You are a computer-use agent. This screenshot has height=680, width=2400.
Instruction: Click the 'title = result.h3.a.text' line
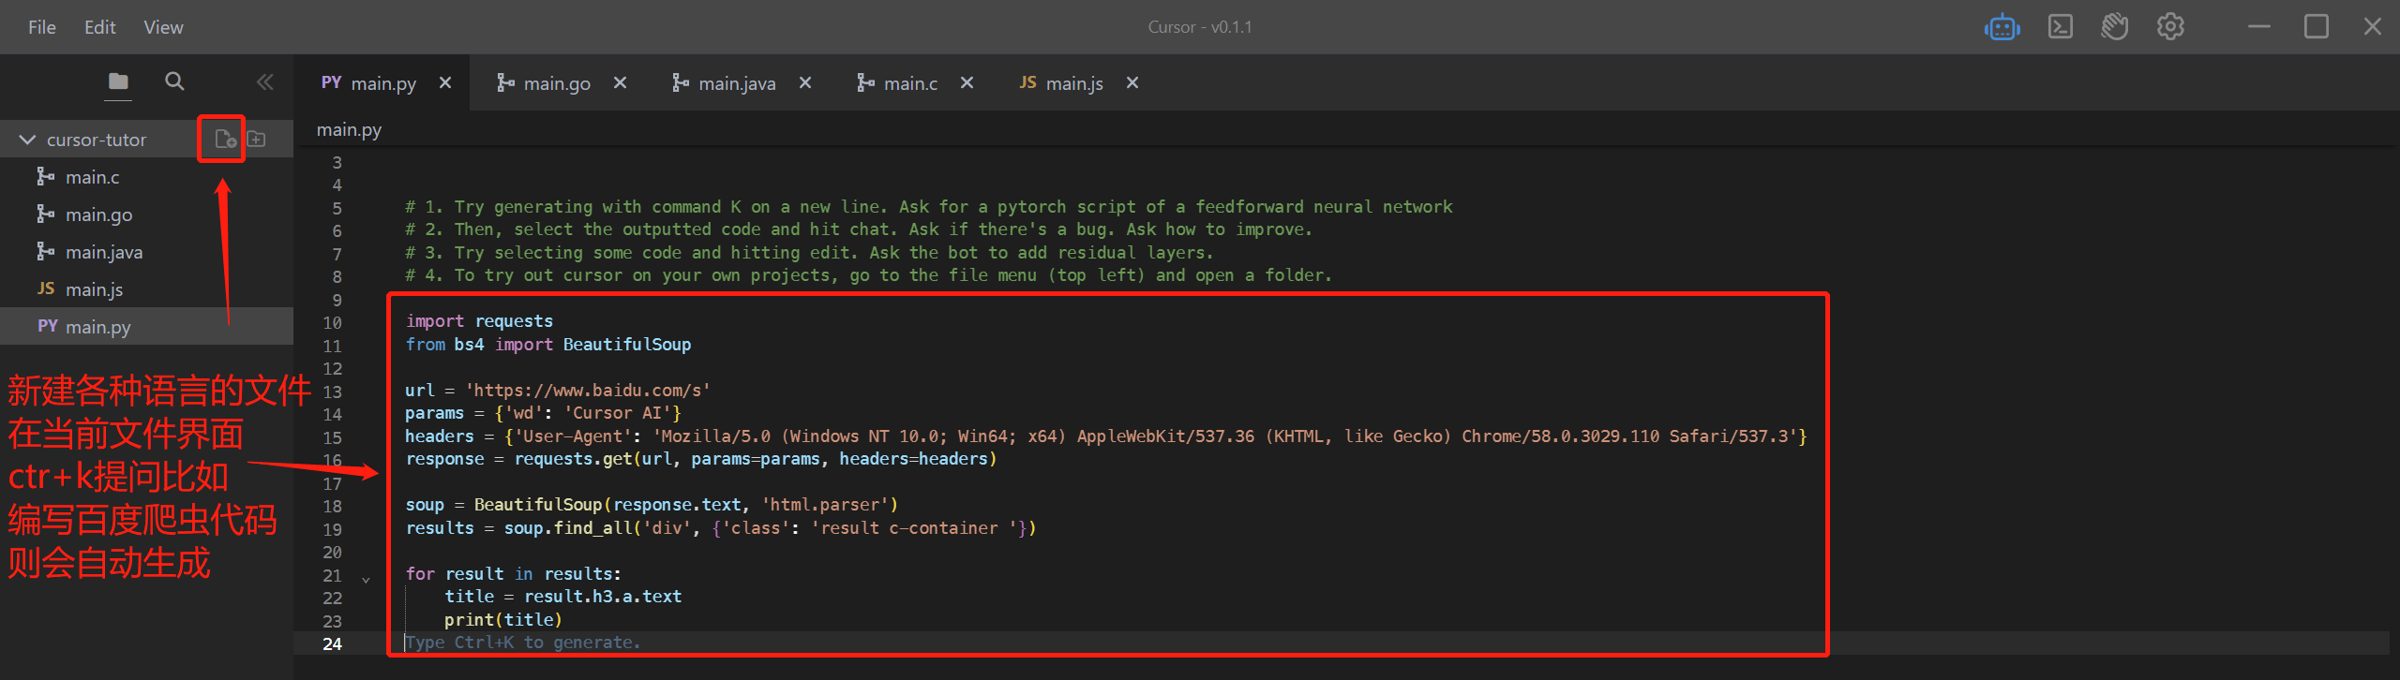(562, 597)
